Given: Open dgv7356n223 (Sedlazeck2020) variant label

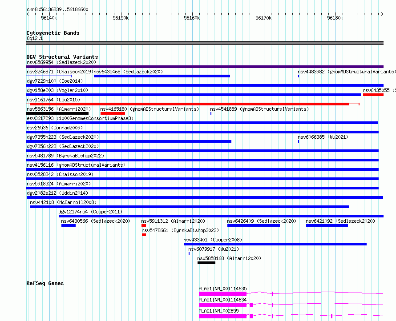Looking at the screenshot, I should [x=63, y=146].
